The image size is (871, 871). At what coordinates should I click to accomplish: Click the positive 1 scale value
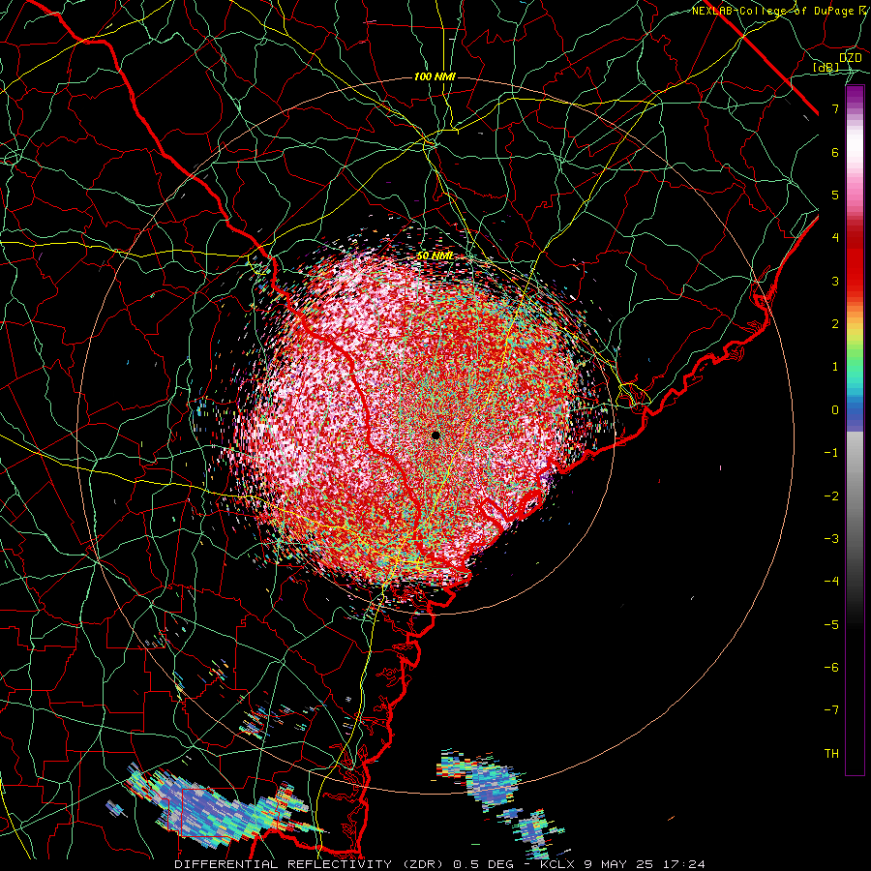(835, 367)
